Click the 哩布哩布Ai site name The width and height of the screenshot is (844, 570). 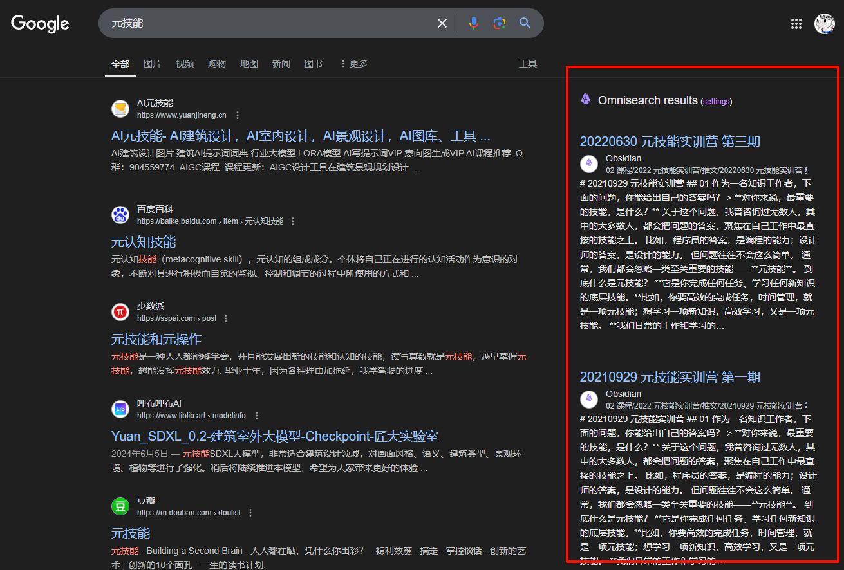coord(159,403)
